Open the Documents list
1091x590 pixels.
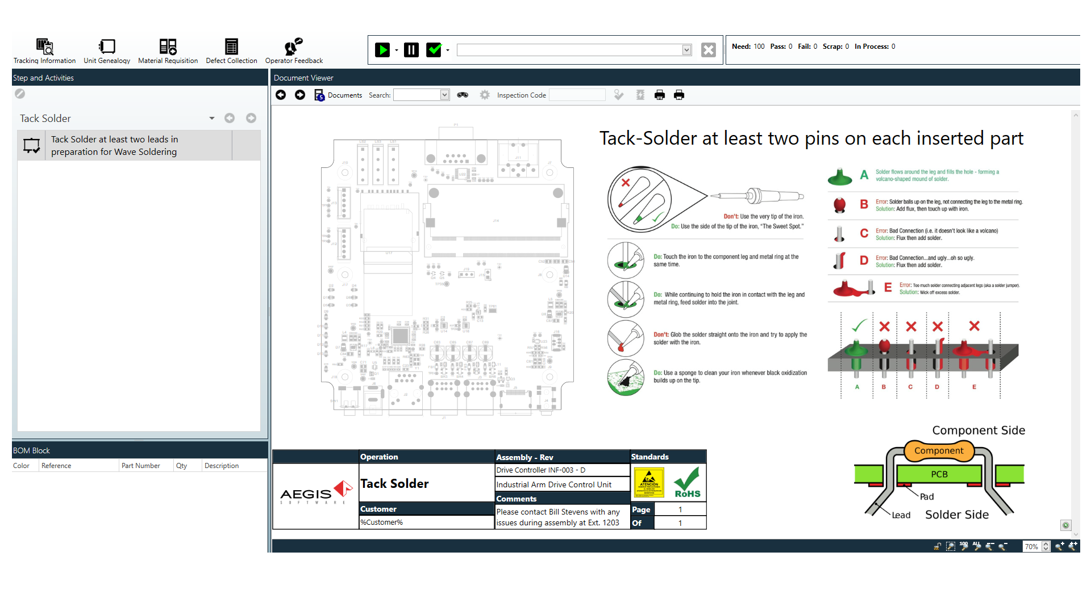338,95
